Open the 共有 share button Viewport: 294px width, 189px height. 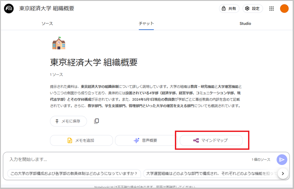[229, 8]
